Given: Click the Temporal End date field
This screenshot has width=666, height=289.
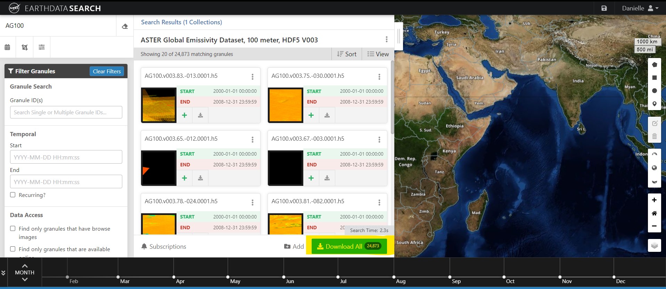Looking at the screenshot, I should pos(66,182).
